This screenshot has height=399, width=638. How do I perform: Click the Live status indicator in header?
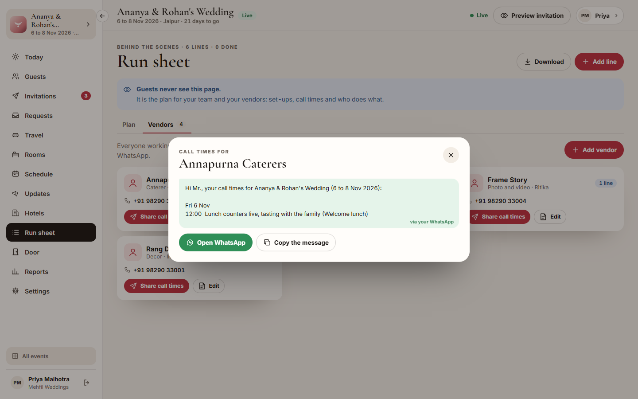tap(479, 16)
